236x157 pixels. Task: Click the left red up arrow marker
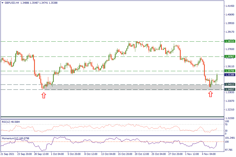[44, 95]
